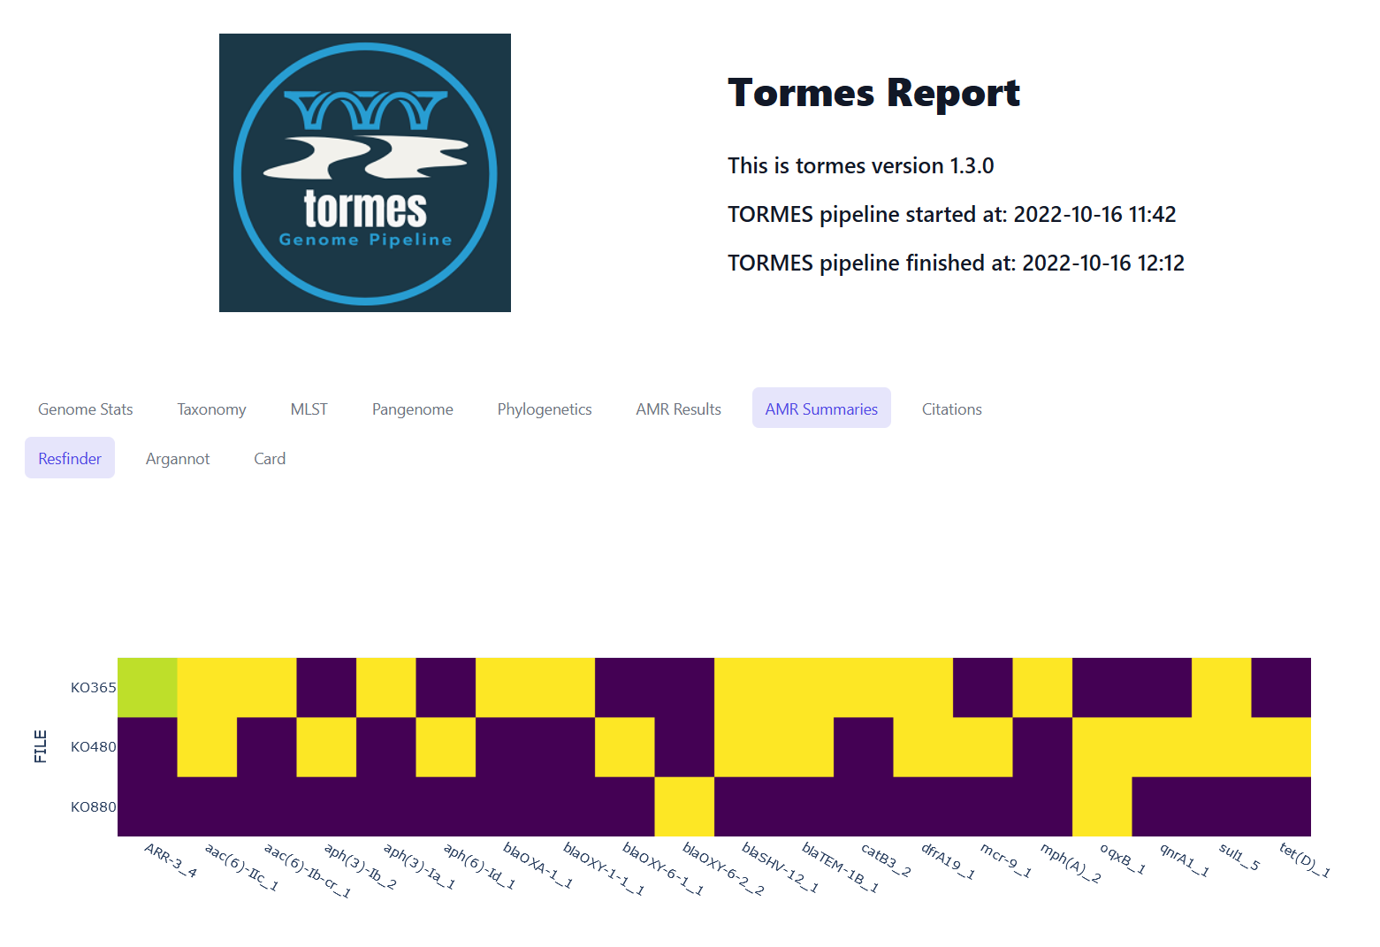
Task: Open the Phylogenetics tab
Action: (544, 409)
